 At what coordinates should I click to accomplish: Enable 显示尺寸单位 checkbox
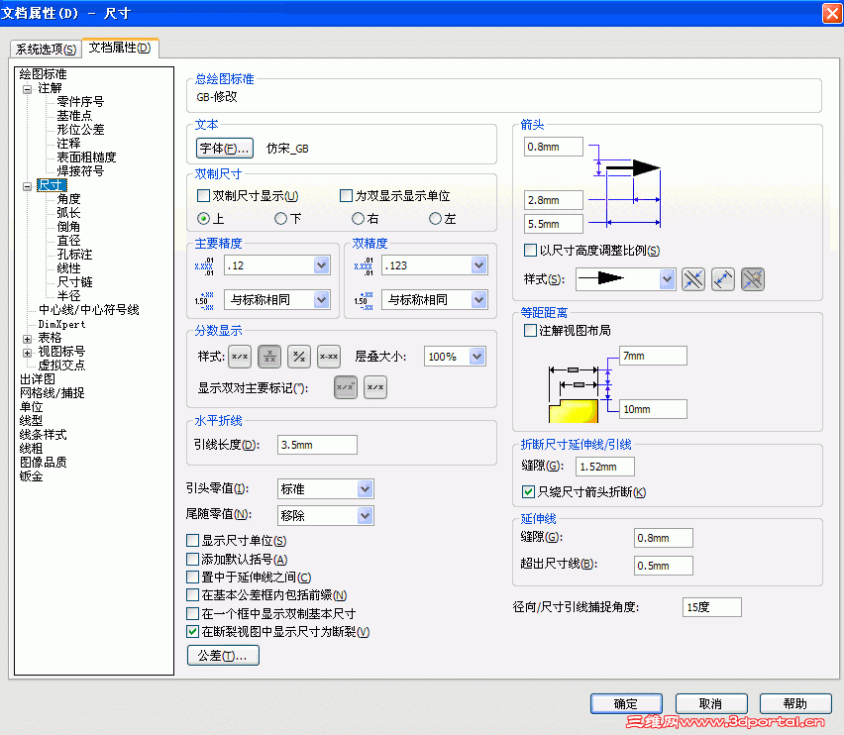193,540
